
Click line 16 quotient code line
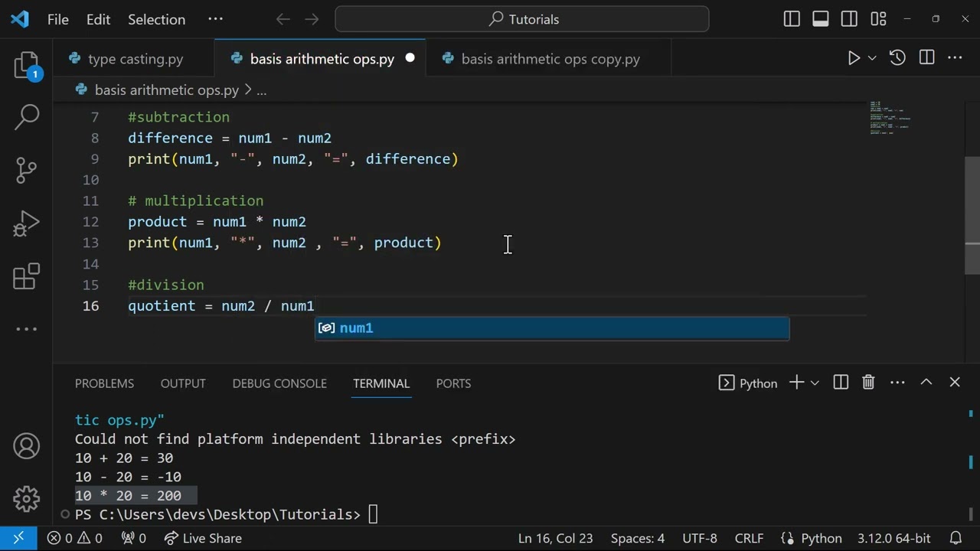(221, 306)
